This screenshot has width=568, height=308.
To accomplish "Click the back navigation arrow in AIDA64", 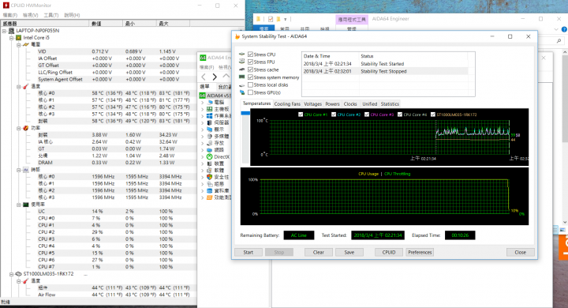I will tap(204, 77).
